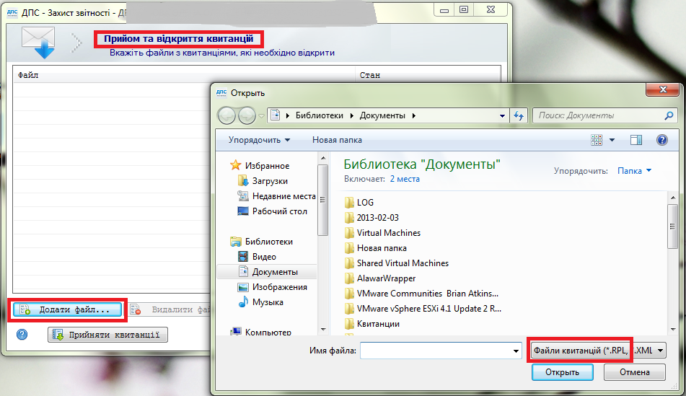This screenshot has height=396, width=686.
Task: Open the file type filter dropdown
Action: [597, 351]
